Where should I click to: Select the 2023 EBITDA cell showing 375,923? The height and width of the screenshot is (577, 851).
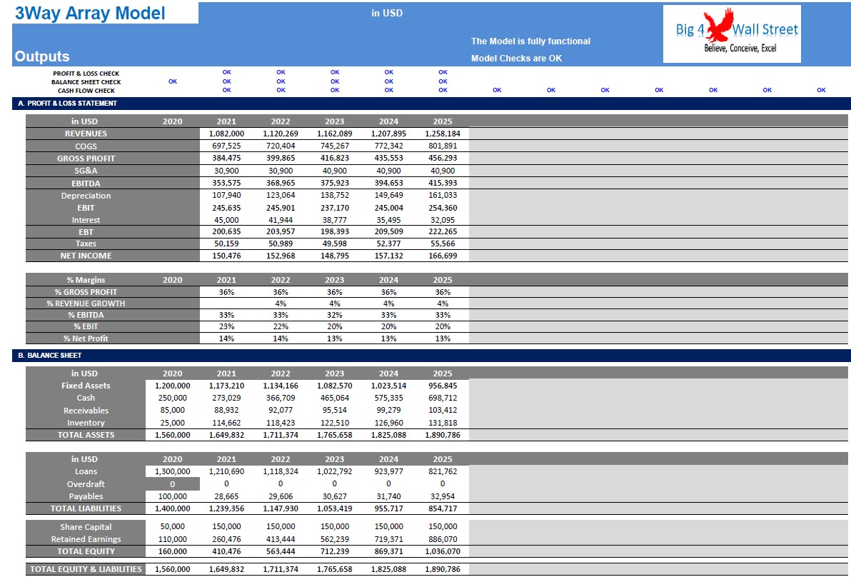[x=334, y=184]
